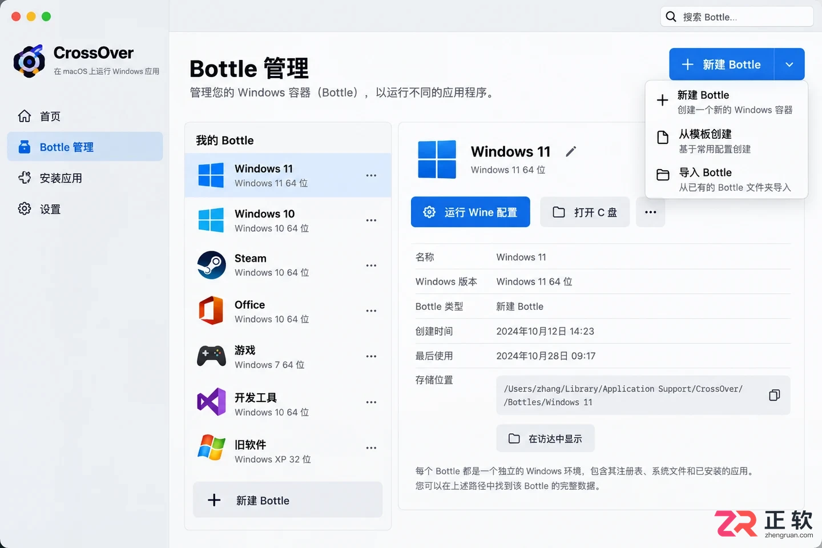This screenshot has height=548, width=822.
Task: Open more options for Steam row
Action: tap(371, 265)
